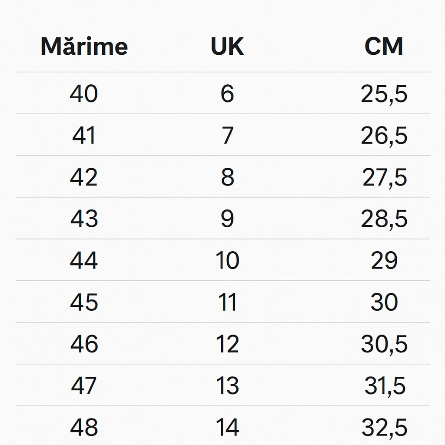The width and height of the screenshot is (445, 445).
Task: Select size 41 in Mărime column
Action: coord(84,136)
